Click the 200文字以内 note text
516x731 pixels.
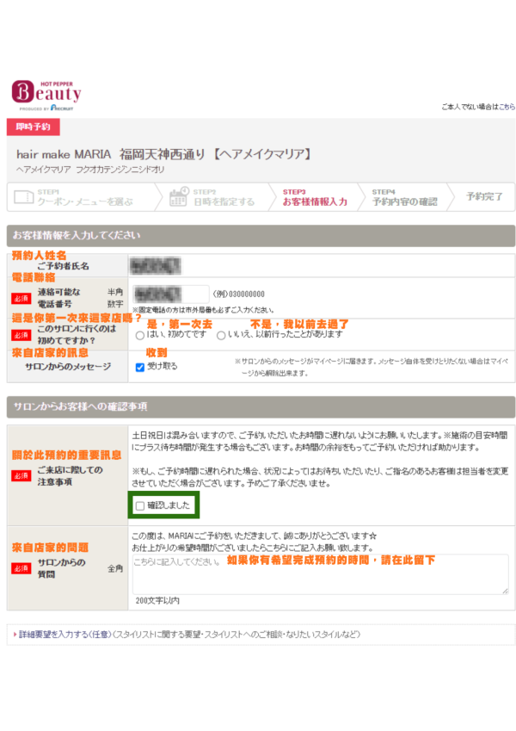157,600
